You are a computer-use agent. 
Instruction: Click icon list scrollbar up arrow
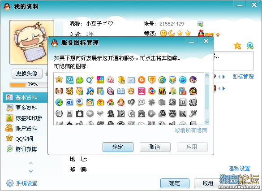[x=207, y=75]
